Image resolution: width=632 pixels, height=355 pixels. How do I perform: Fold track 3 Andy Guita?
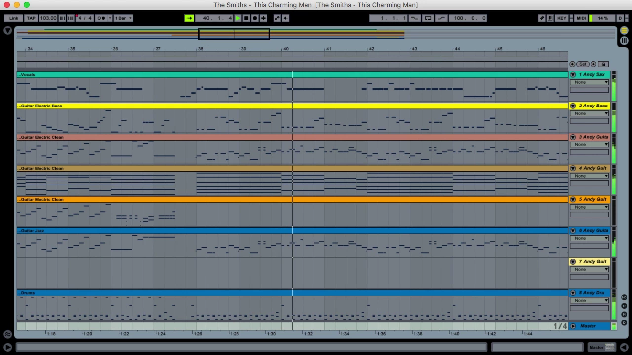[573, 137]
